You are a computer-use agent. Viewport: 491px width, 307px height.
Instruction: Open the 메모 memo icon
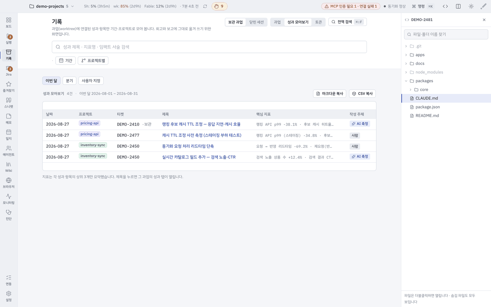(x=9, y=119)
